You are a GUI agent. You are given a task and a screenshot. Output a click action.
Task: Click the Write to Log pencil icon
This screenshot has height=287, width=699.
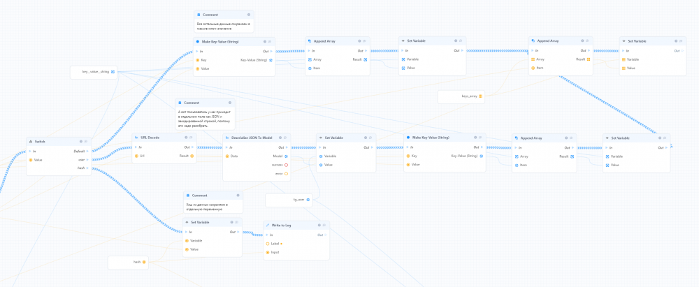click(x=268, y=225)
